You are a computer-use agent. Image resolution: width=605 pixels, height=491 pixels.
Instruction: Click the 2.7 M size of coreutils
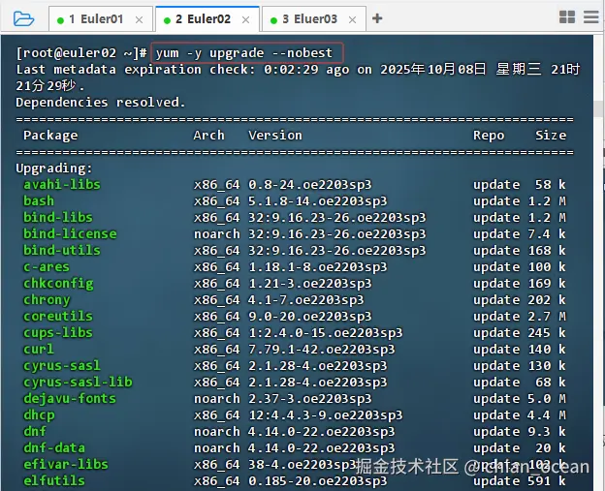547,316
